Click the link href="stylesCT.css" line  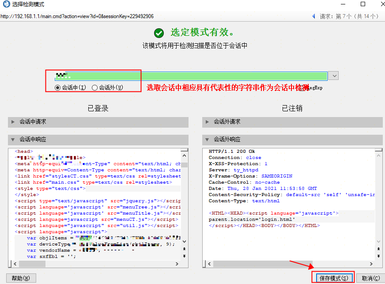tap(98, 176)
